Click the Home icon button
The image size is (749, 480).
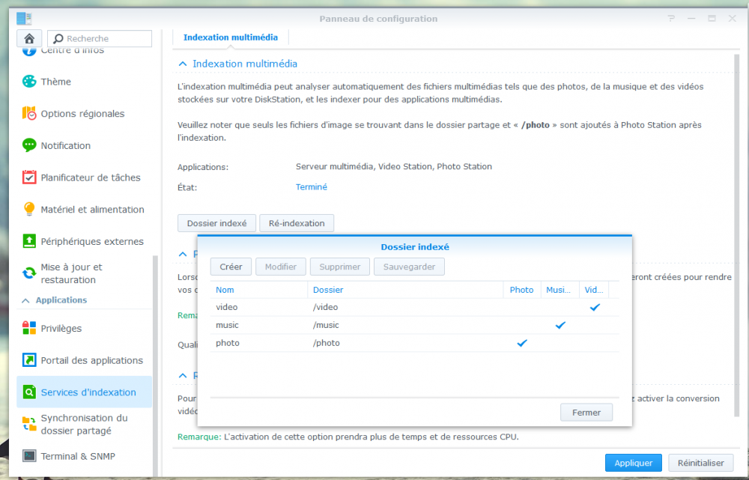tap(29, 39)
